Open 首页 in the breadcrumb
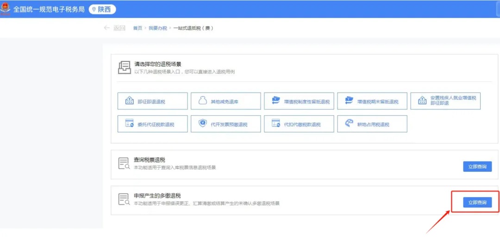 tap(138, 28)
